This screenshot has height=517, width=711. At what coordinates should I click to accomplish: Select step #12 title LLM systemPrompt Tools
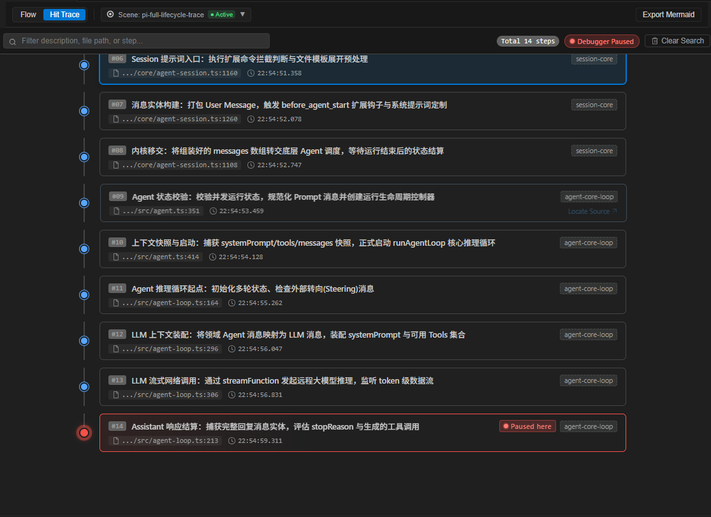coord(298,334)
